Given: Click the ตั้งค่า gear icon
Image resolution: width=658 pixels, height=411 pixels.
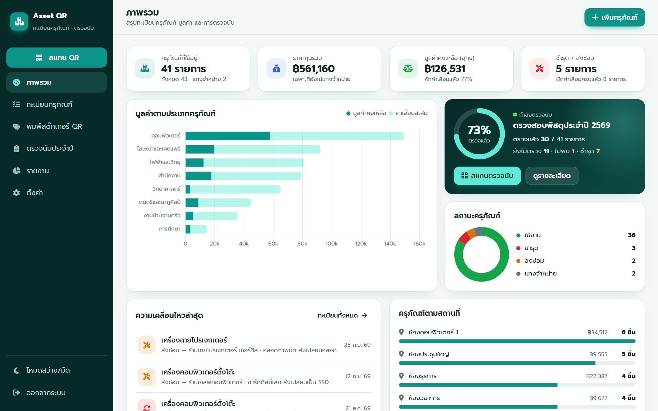Looking at the screenshot, I should tap(16, 193).
